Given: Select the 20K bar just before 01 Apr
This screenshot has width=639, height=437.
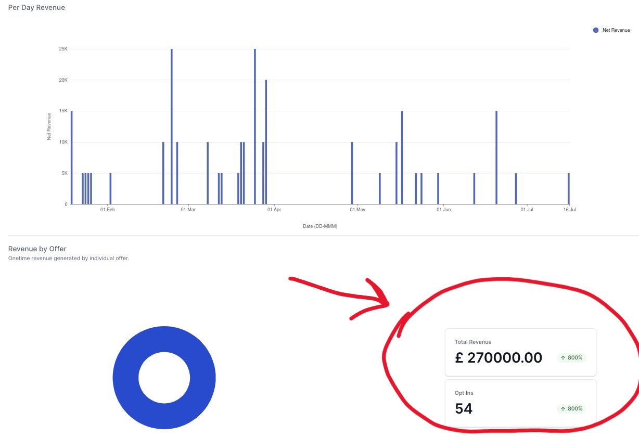Looking at the screenshot, I should (x=266, y=142).
